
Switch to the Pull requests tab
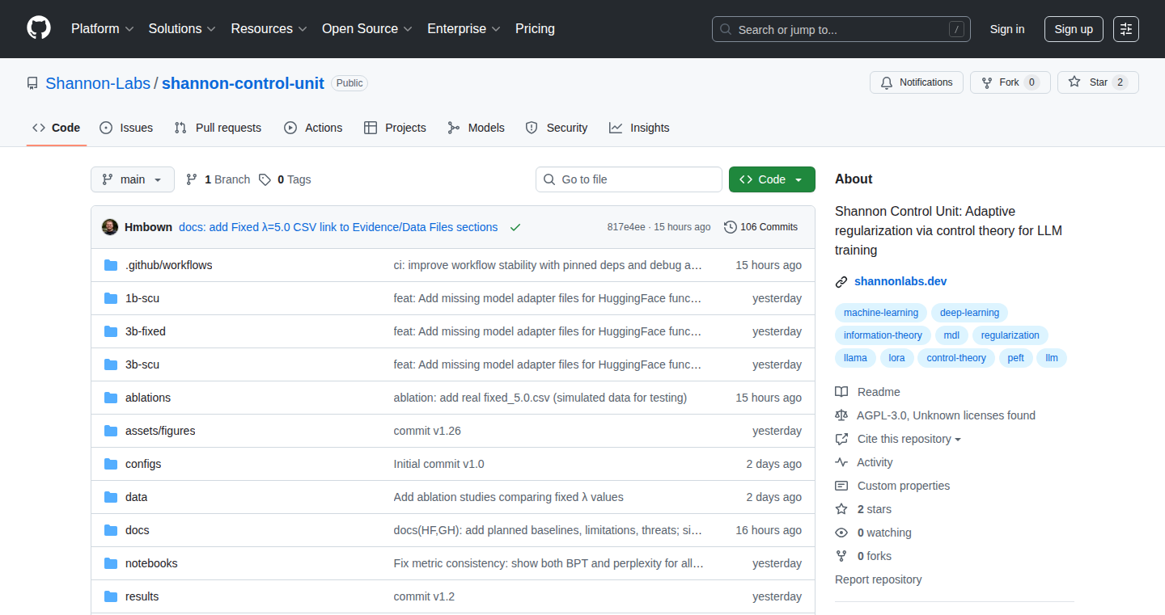[218, 128]
